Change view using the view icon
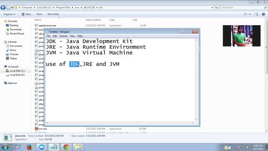 pos(245,14)
